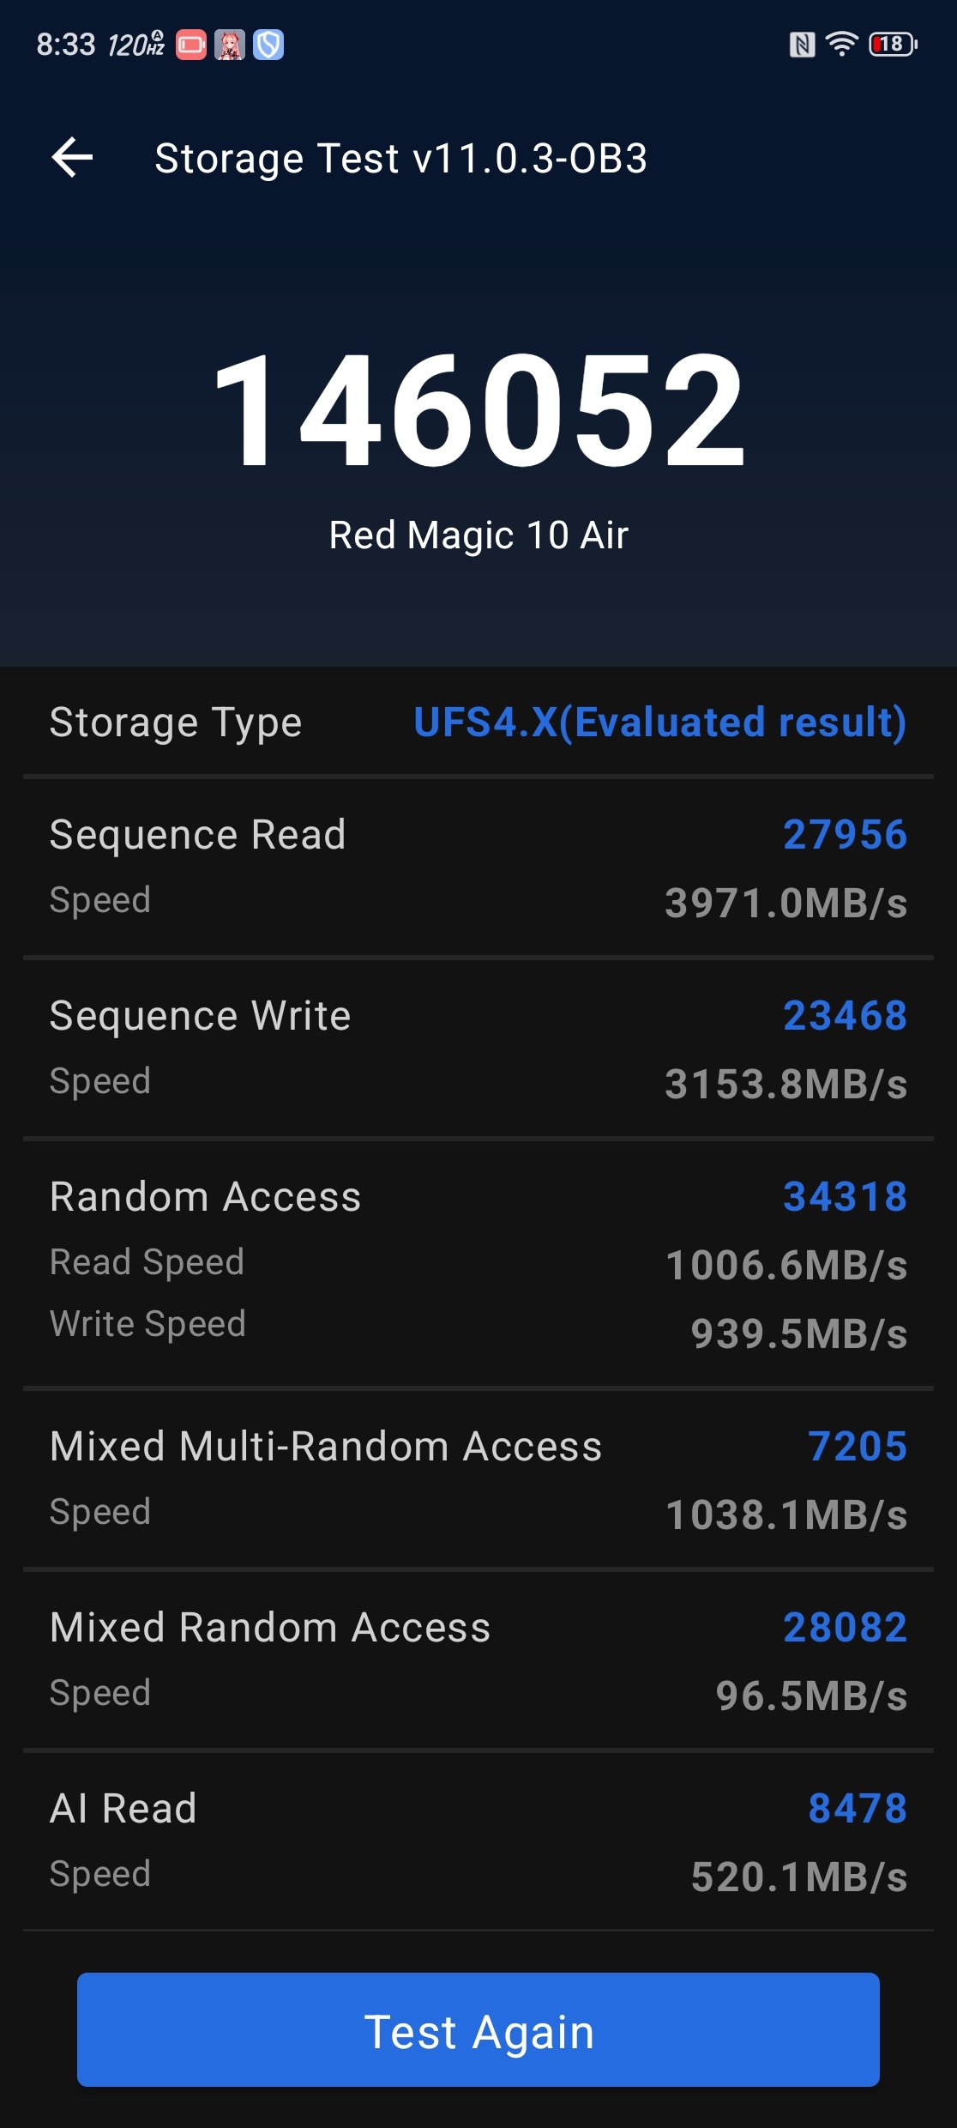Select the Sequence Read row
The height and width of the screenshot is (2128, 957).
[x=478, y=868]
